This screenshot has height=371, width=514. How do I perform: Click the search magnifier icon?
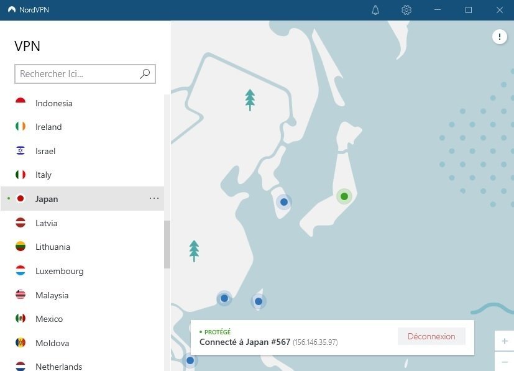[x=145, y=74]
